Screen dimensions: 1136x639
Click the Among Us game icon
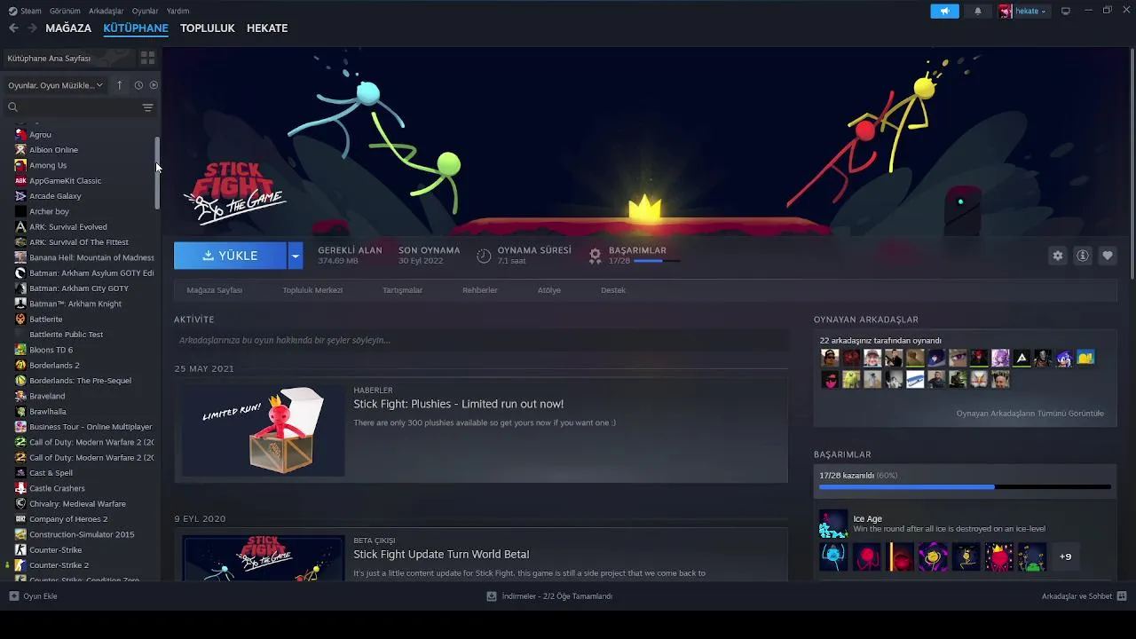pyautogui.click(x=20, y=165)
